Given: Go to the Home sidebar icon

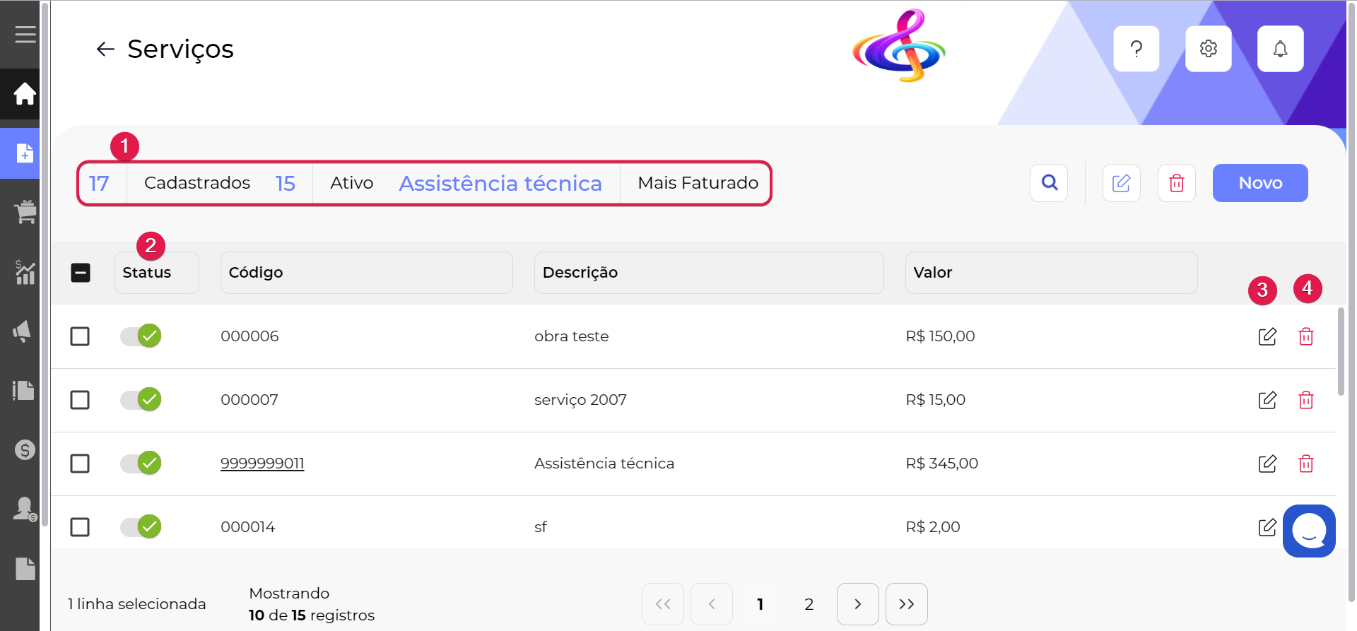Looking at the screenshot, I should click(25, 93).
